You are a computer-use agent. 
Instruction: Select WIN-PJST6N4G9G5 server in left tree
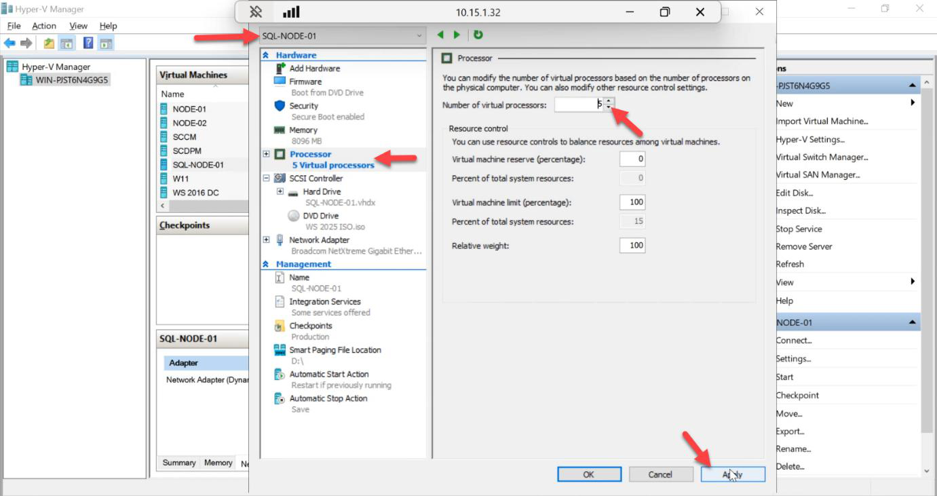point(72,80)
